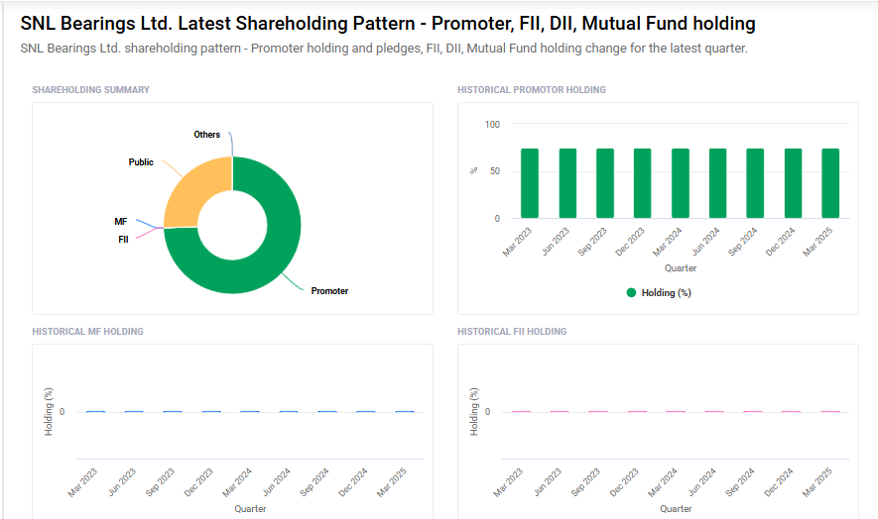The height and width of the screenshot is (519, 878).
Task: Click the Quarter axis title in MF chart
Action: 250,508
